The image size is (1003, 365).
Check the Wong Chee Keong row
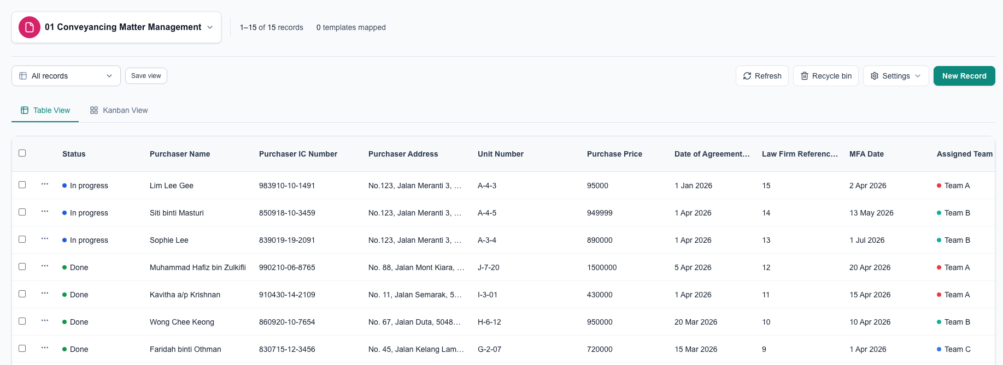pos(22,321)
